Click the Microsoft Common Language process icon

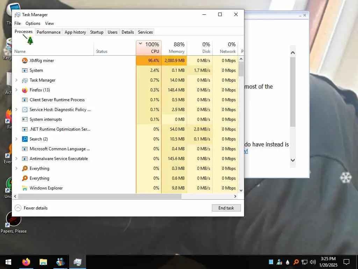(25, 149)
